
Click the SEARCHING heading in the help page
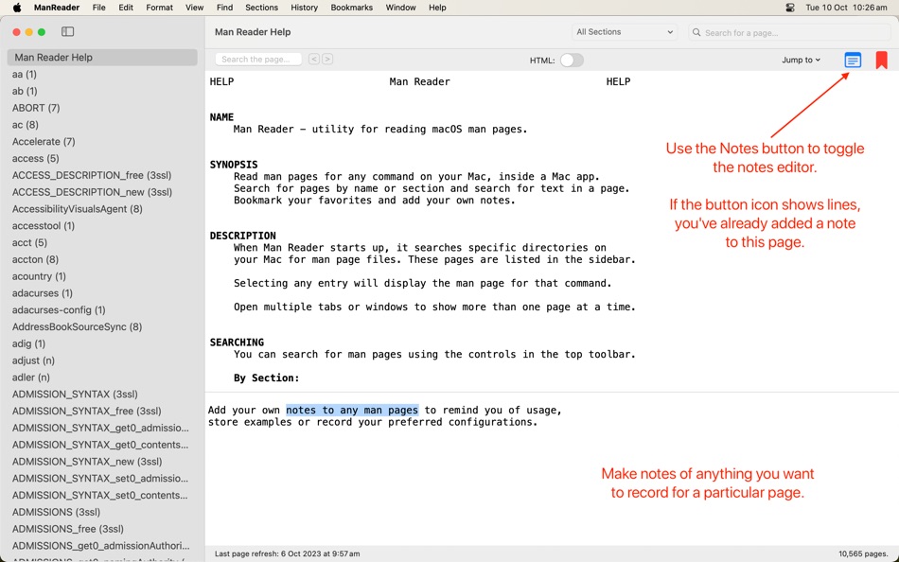click(237, 342)
